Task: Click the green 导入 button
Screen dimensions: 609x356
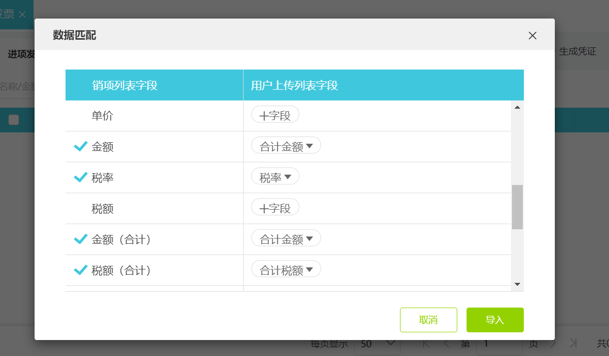Action: tap(495, 319)
